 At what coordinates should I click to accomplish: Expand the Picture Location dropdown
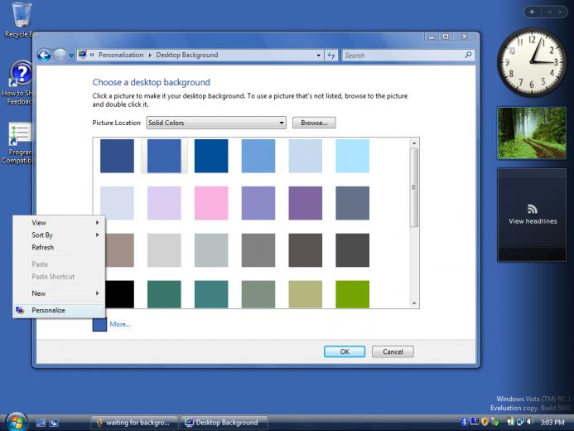click(x=281, y=123)
